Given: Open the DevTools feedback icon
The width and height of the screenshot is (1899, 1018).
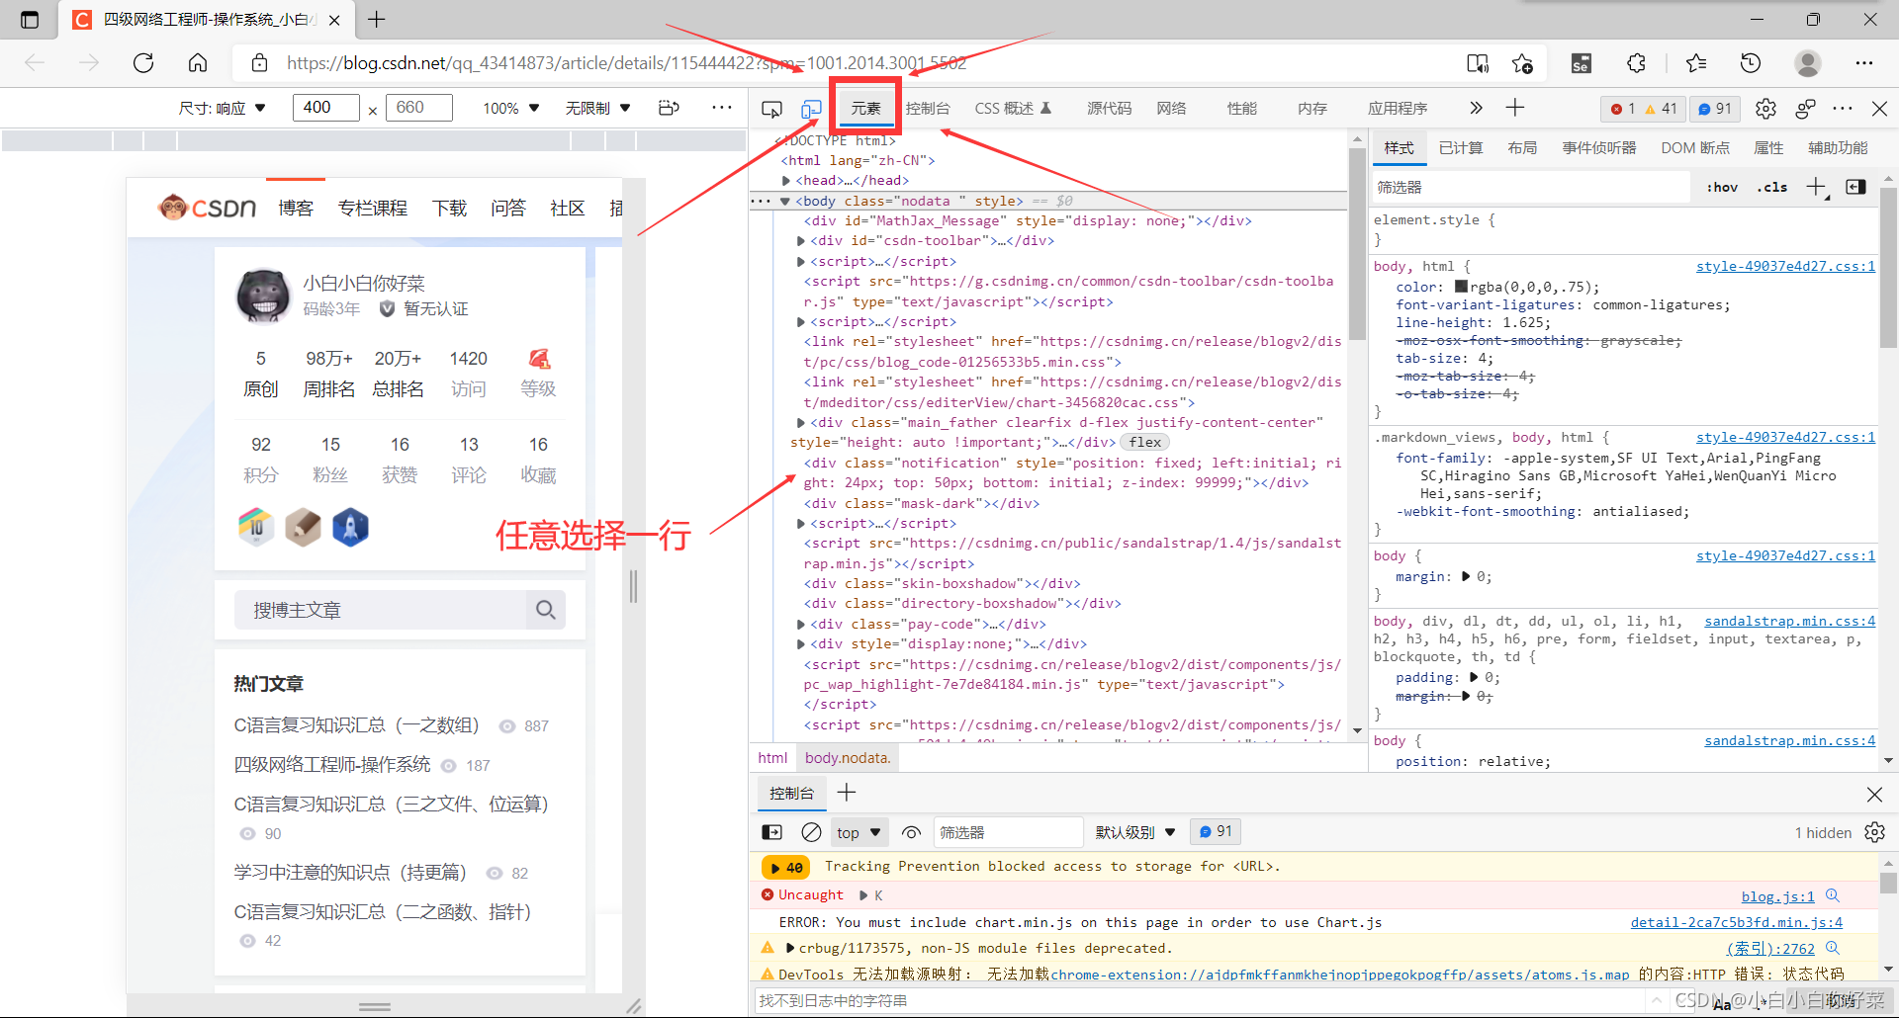Looking at the screenshot, I should point(1805,109).
